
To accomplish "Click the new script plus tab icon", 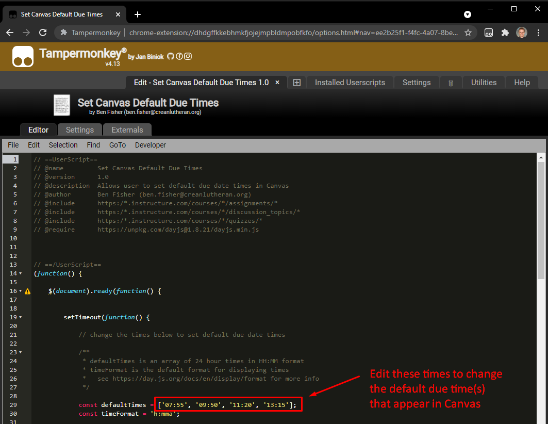I will coord(297,83).
